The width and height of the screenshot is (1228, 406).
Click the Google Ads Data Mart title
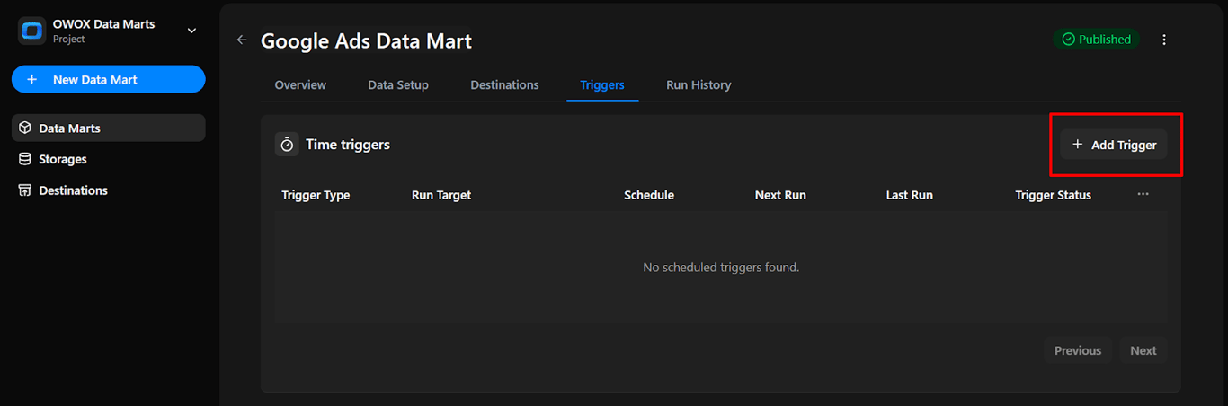click(x=366, y=40)
